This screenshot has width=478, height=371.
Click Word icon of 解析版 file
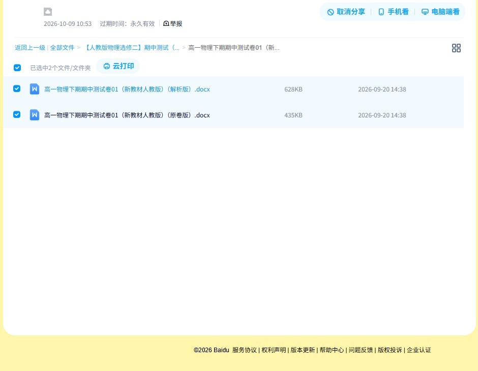(x=35, y=89)
